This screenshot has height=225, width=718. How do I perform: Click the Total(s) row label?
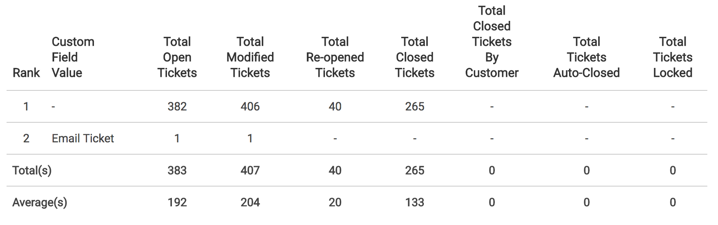tap(32, 170)
